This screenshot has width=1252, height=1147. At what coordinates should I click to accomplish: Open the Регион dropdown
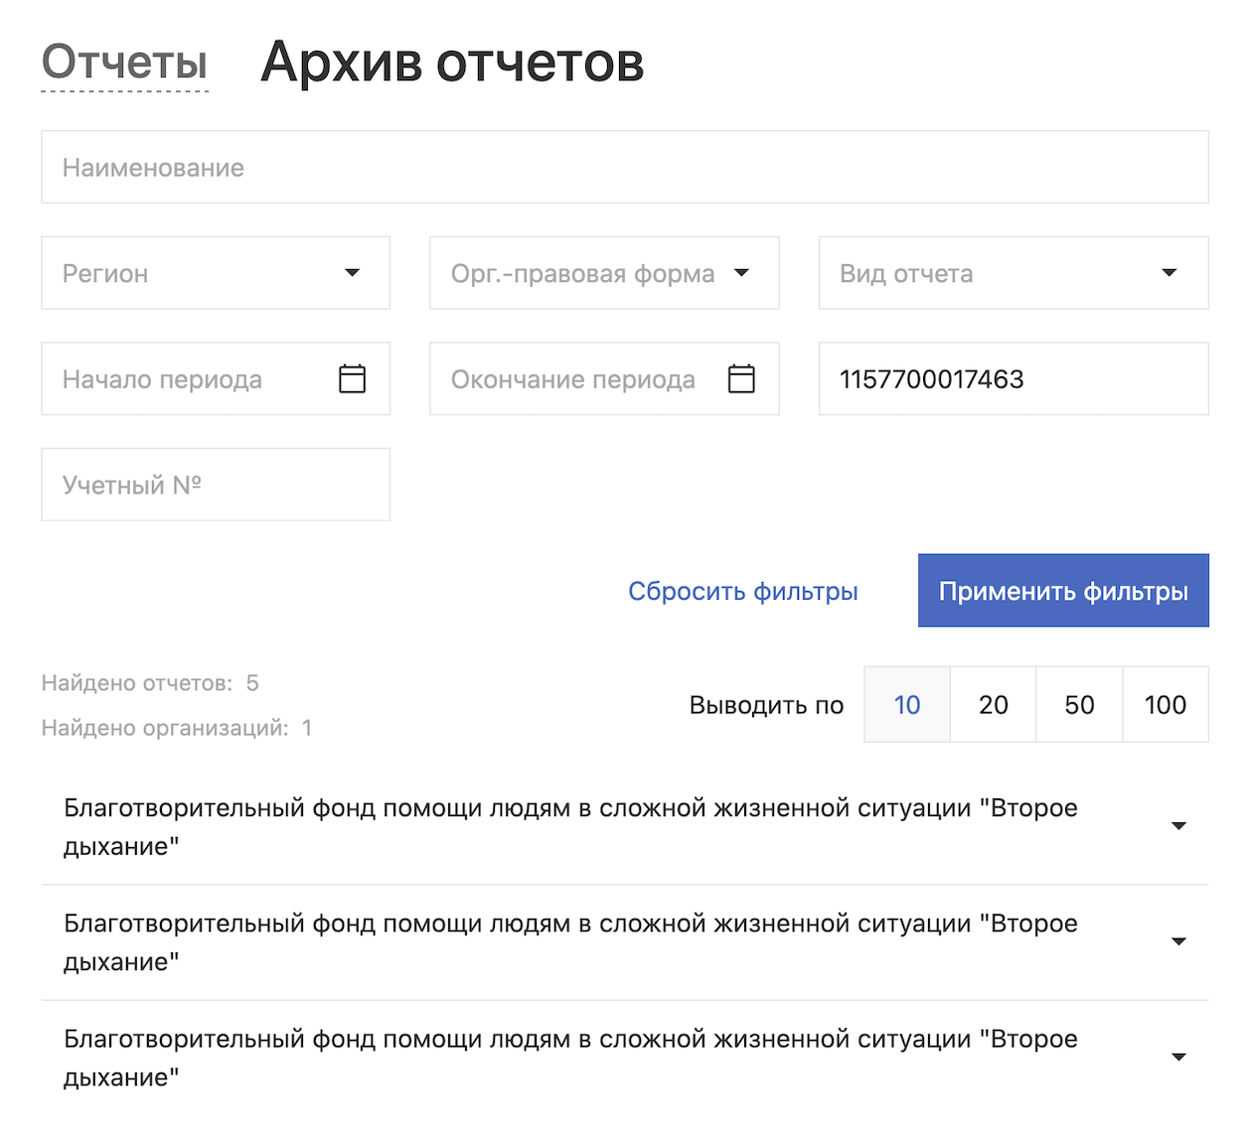[216, 273]
